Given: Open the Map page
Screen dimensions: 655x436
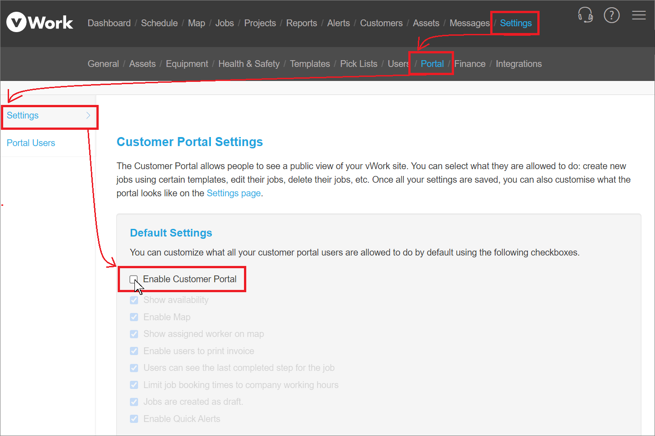Looking at the screenshot, I should (196, 23).
